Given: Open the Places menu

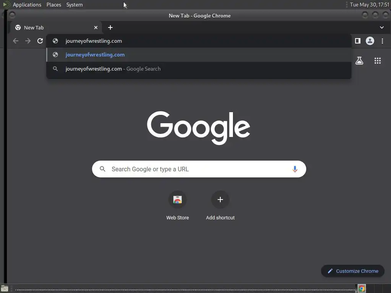Looking at the screenshot, I should click(x=54, y=5).
